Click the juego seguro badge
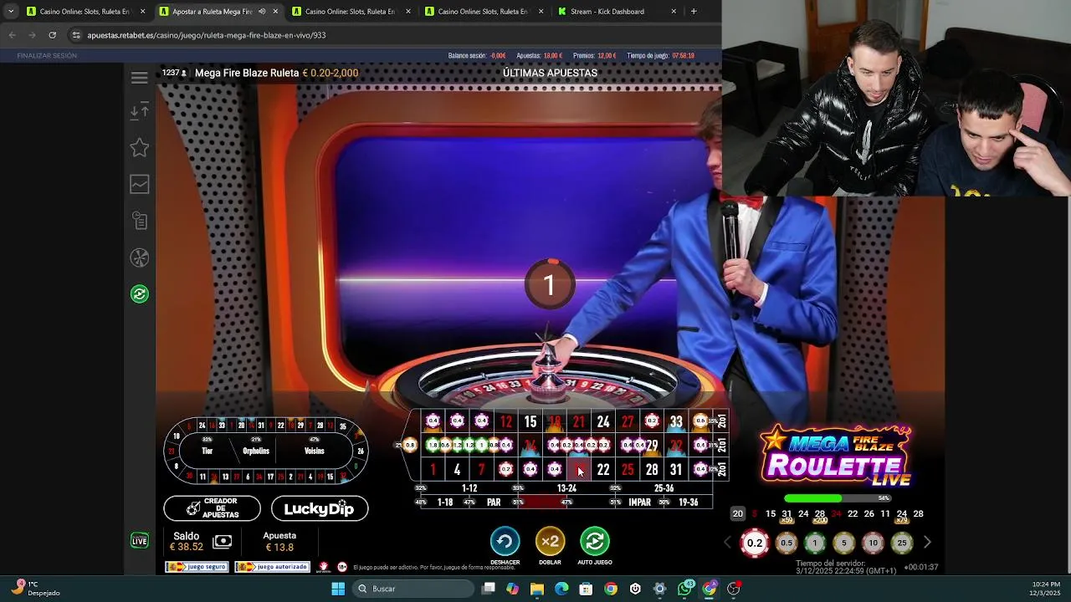 coord(197,567)
